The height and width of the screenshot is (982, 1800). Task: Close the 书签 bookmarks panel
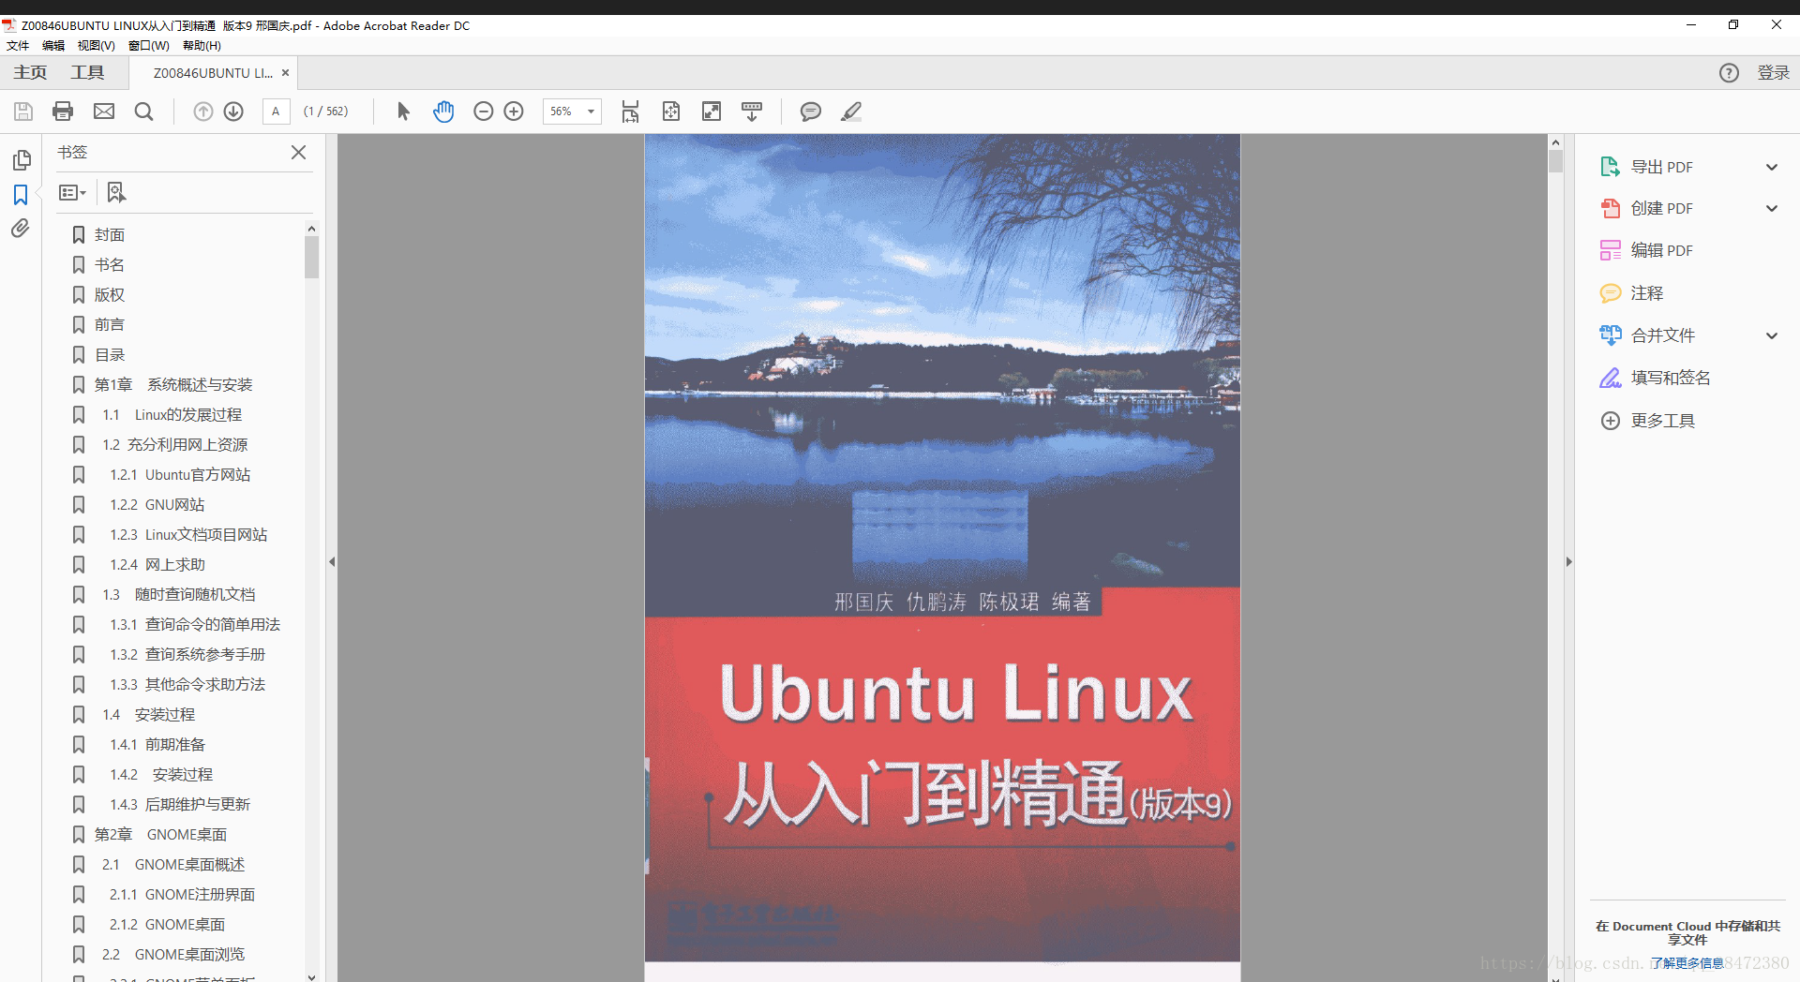[299, 152]
